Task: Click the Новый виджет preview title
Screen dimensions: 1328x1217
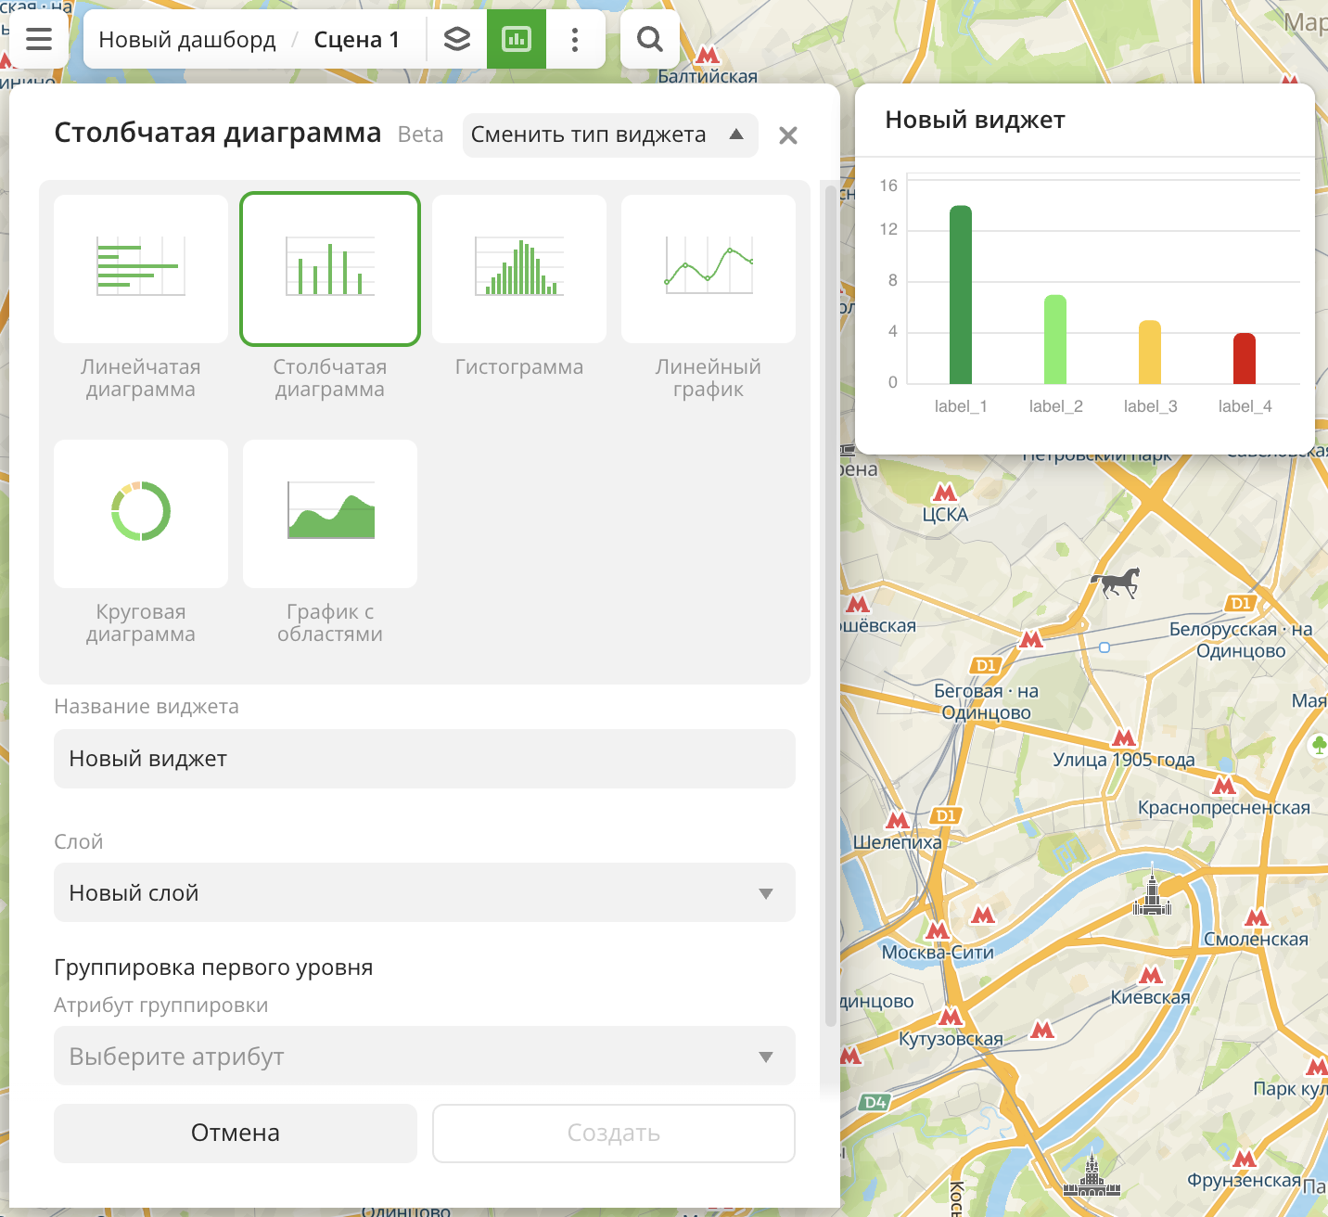Action: 975,120
